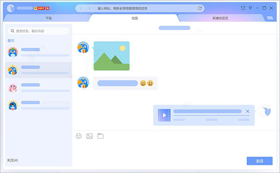This screenshot has height=173, width=280.
Task: Open the chat with the pink bird contact
Action: (x=38, y=88)
